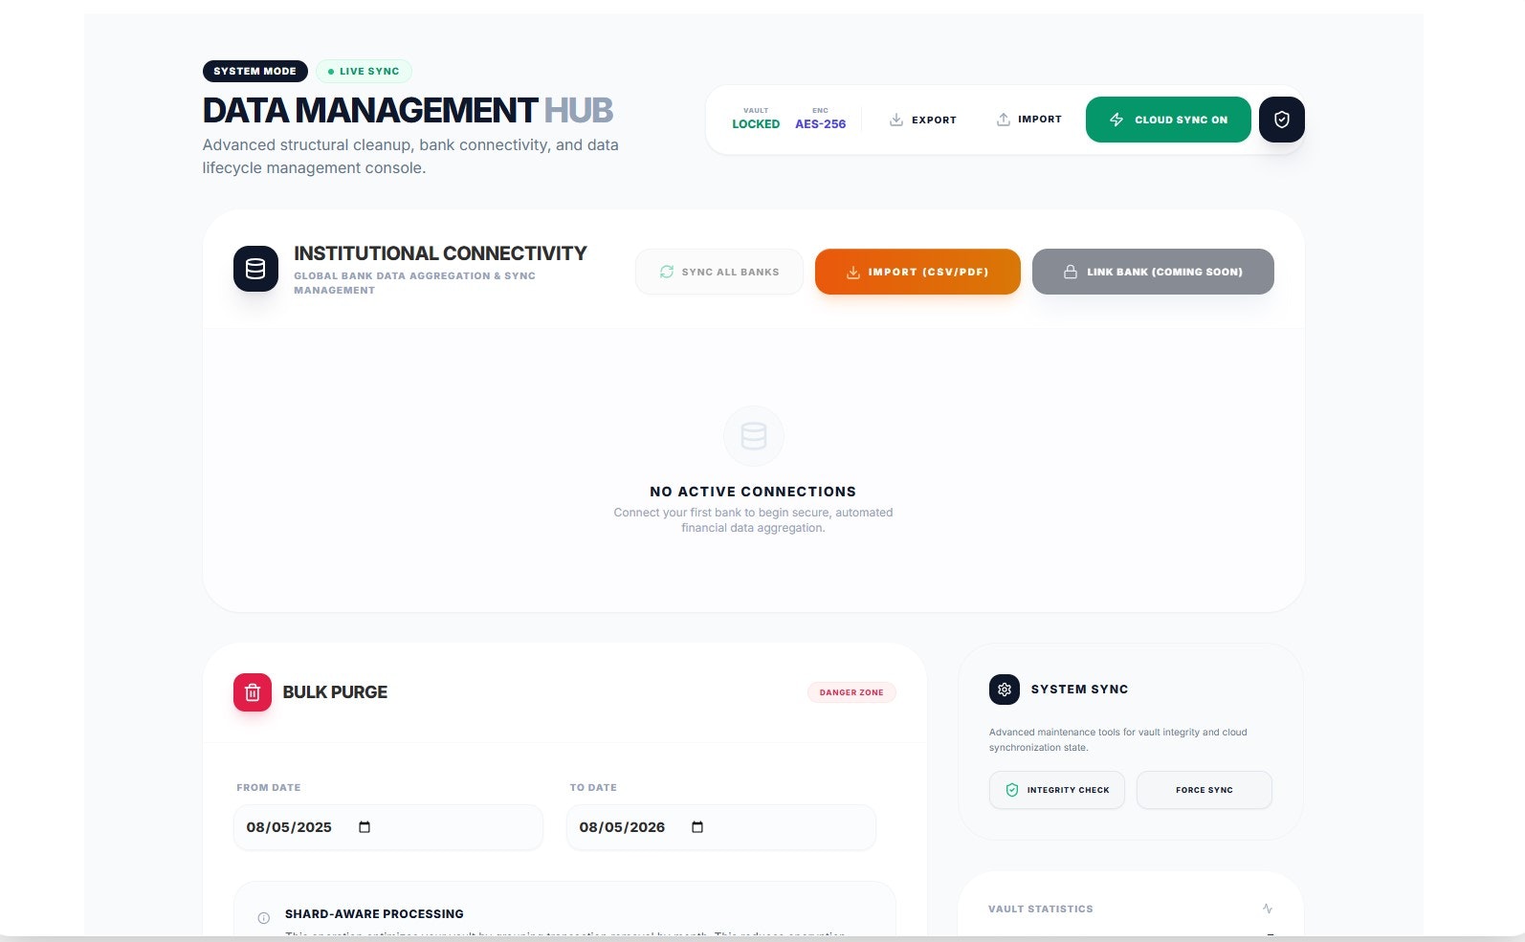Click the Import button in header toolbar
1525x942 pixels.
click(1029, 120)
